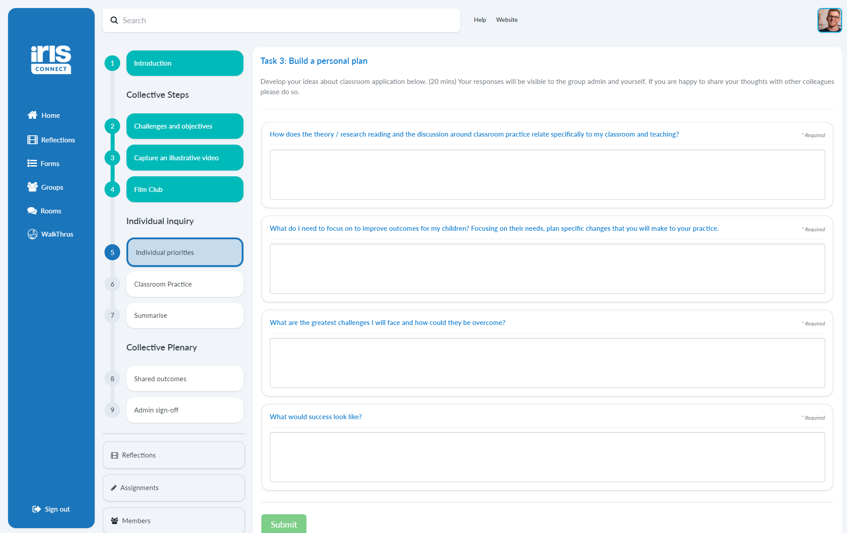Viewport: 847px width, 533px height.
Task: Click the Help link
Action: (480, 20)
